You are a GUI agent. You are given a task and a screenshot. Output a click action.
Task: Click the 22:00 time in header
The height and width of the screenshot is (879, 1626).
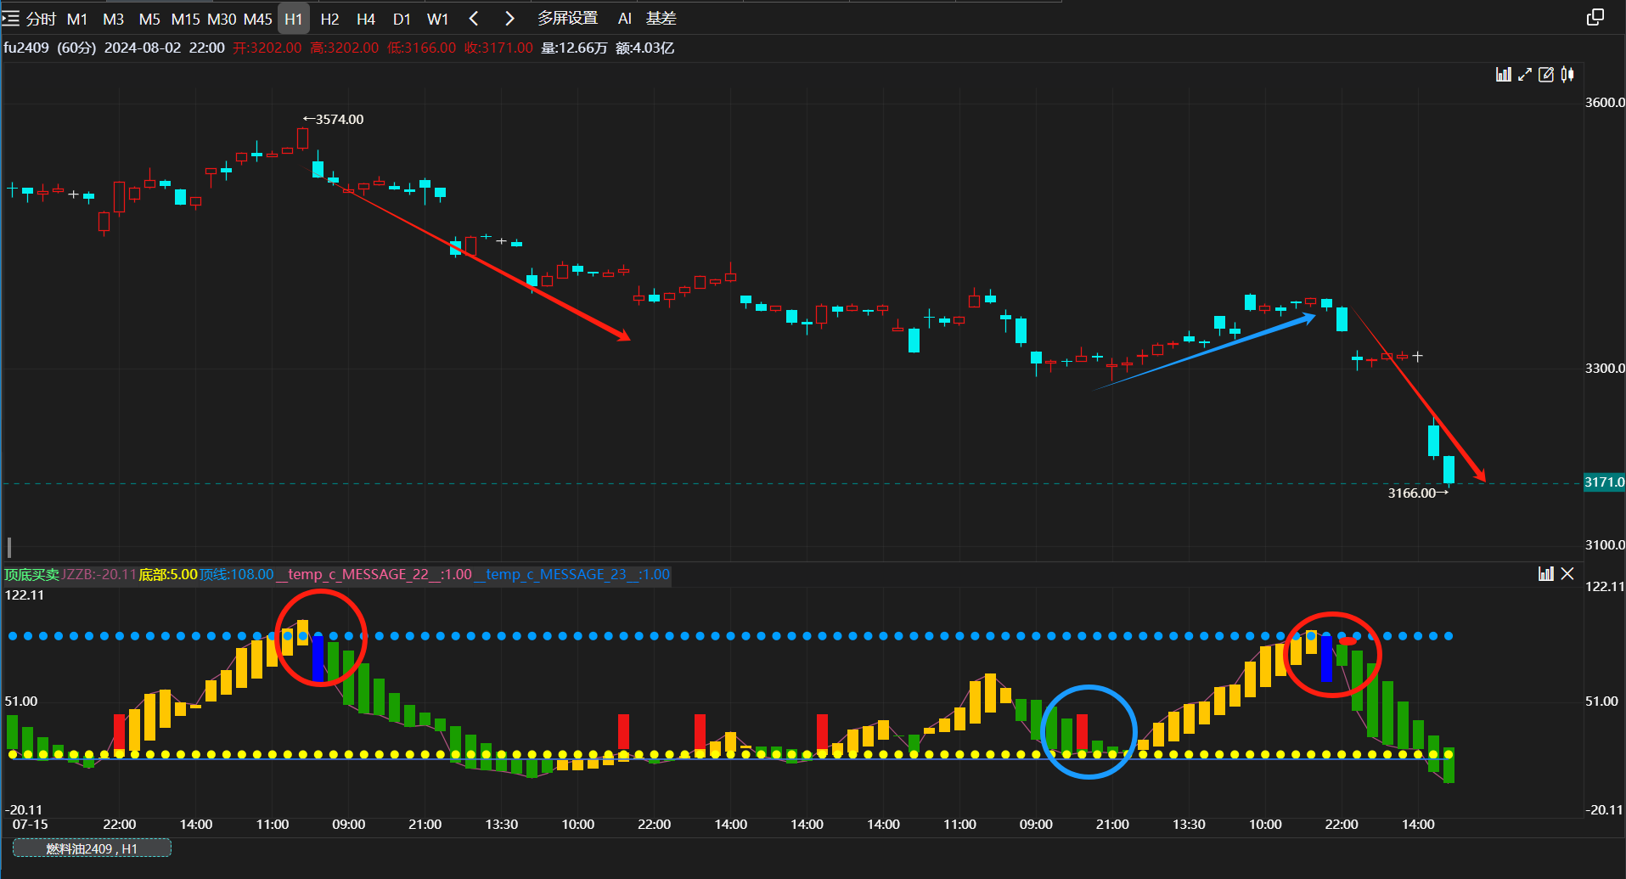click(x=207, y=48)
